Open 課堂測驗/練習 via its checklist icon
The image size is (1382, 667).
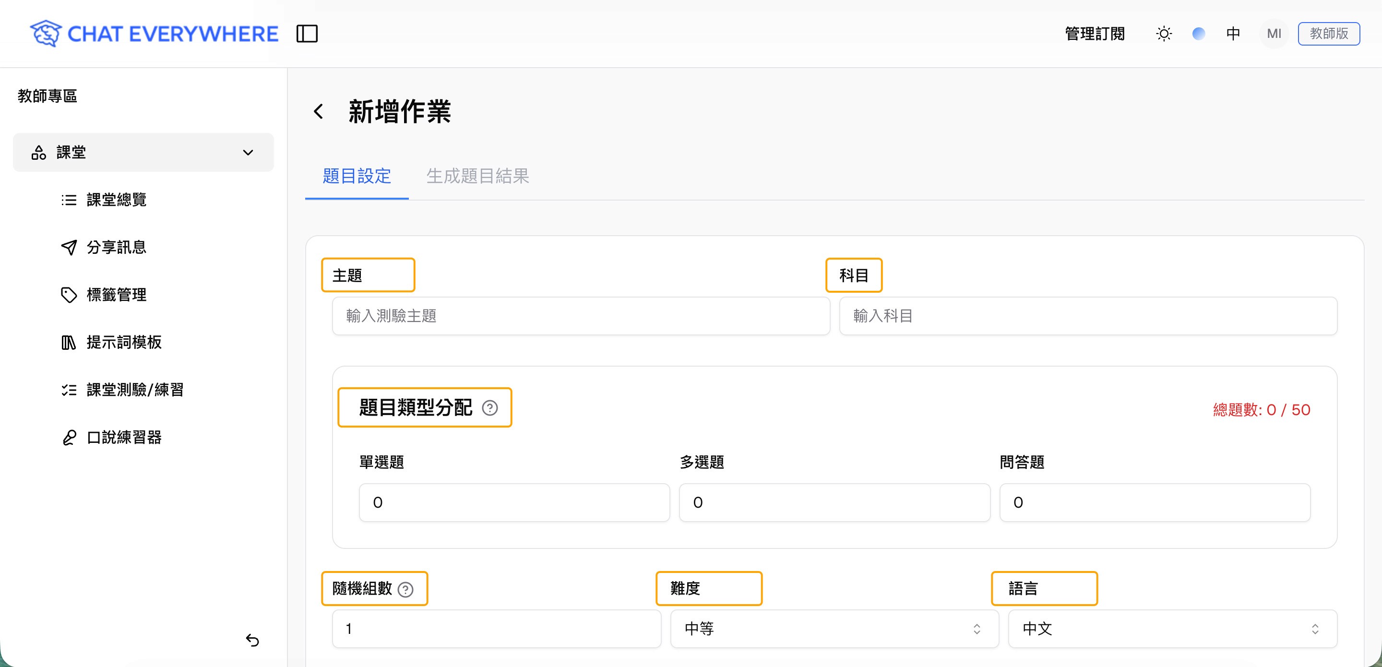tap(70, 390)
